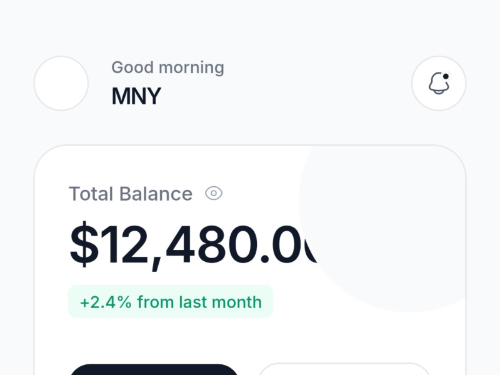Screen dimensions: 500x375
Task: Click the red-dot notification badge on bell
Action: point(446,77)
